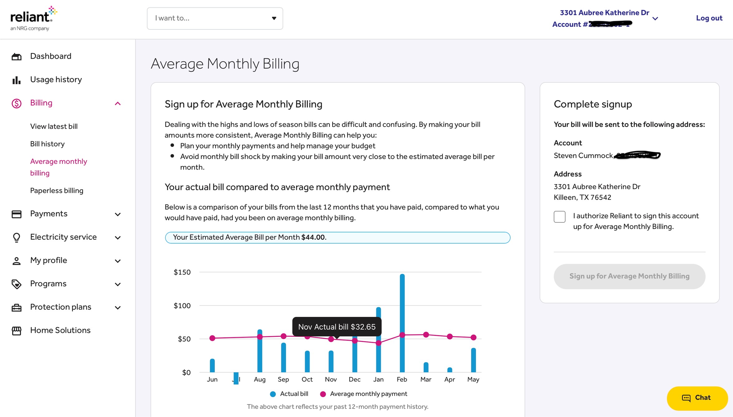This screenshot has height=417, width=733.
Task: Toggle Average monthly payment legend item
Action: click(x=363, y=394)
